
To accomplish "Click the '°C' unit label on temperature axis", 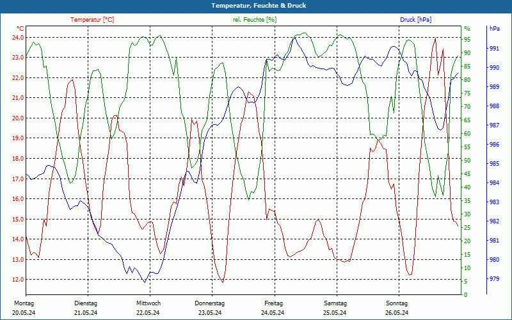I will [20, 29].
